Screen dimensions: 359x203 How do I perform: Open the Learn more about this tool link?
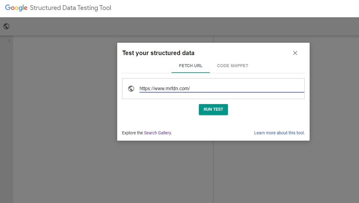point(279,133)
